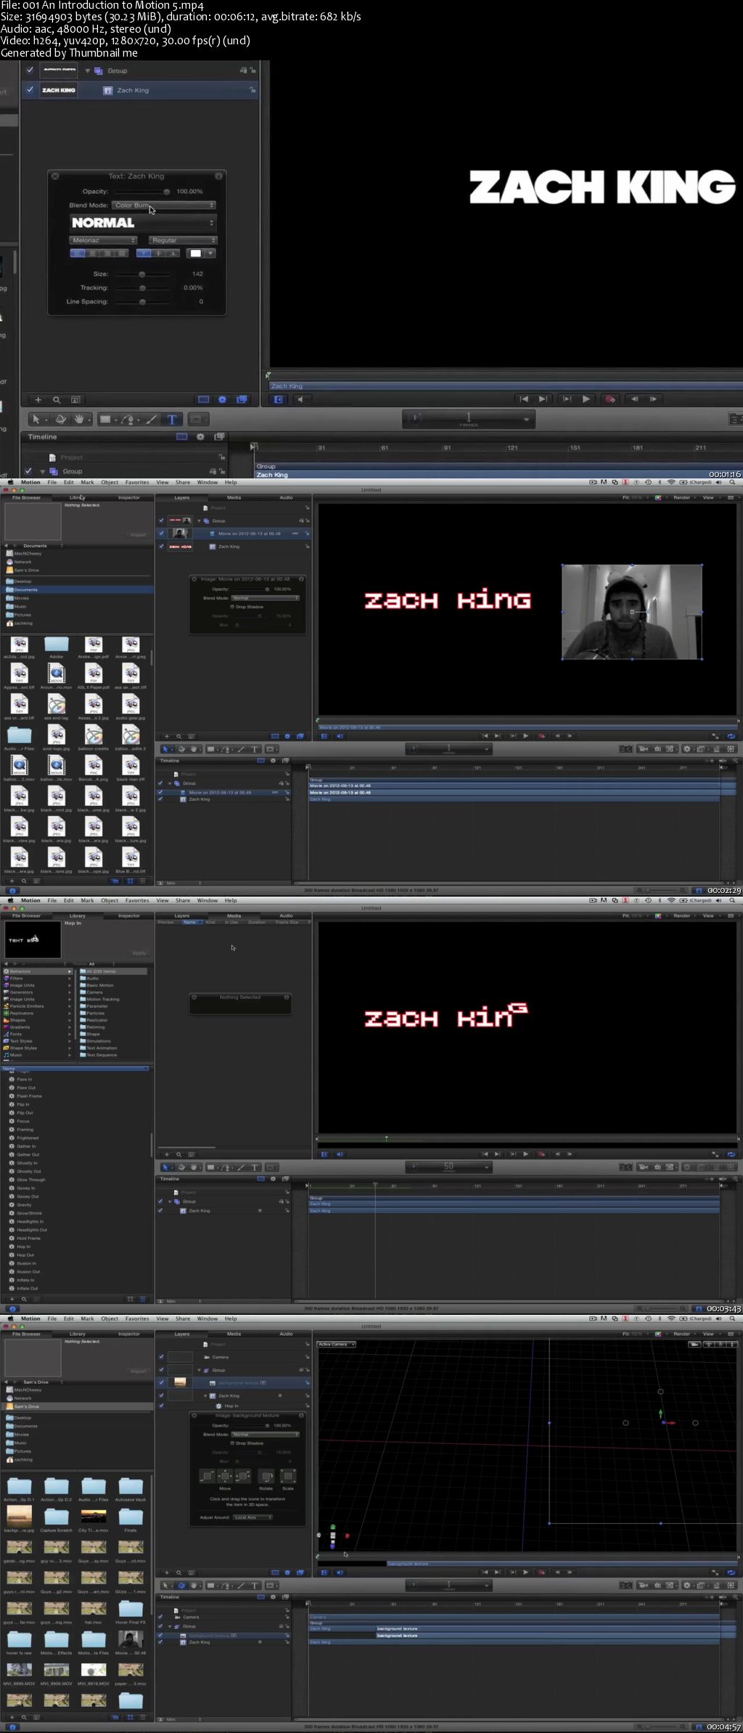The height and width of the screenshot is (1733, 743).
Task: Select the Rectangle shape tool in the 00:01:16 frame
Action: [x=106, y=419]
